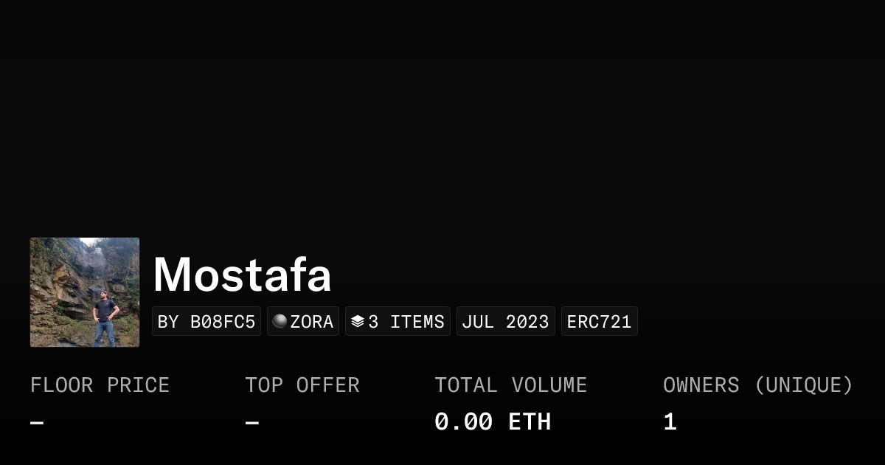This screenshot has width=885, height=465.
Task: Click the dash value under Top Offer
Action: pyautogui.click(x=252, y=423)
